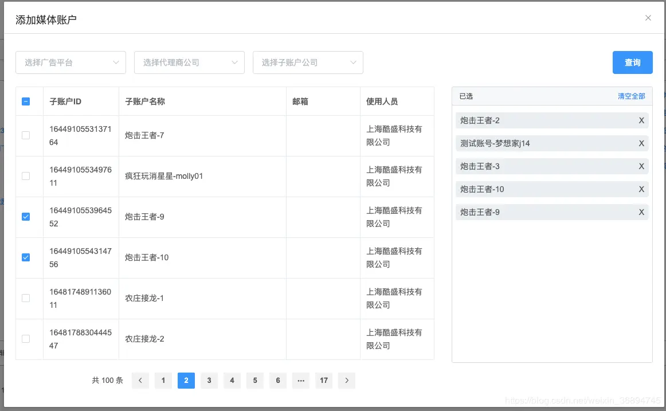Remove 炮击王者-10 from selected list
The height and width of the screenshot is (411, 666).
click(641, 189)
